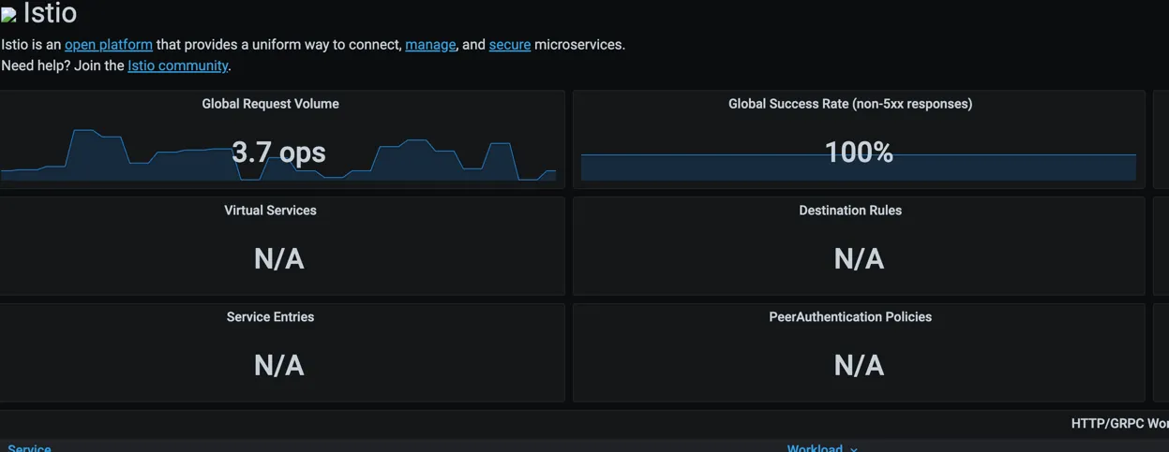Follow the "manage" hyperlink
The width and height of the screenshot is (1169, 452).
[430, 45]
